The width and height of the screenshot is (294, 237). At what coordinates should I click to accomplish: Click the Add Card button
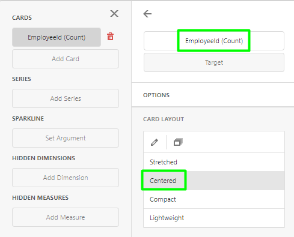tap(66, 59)
